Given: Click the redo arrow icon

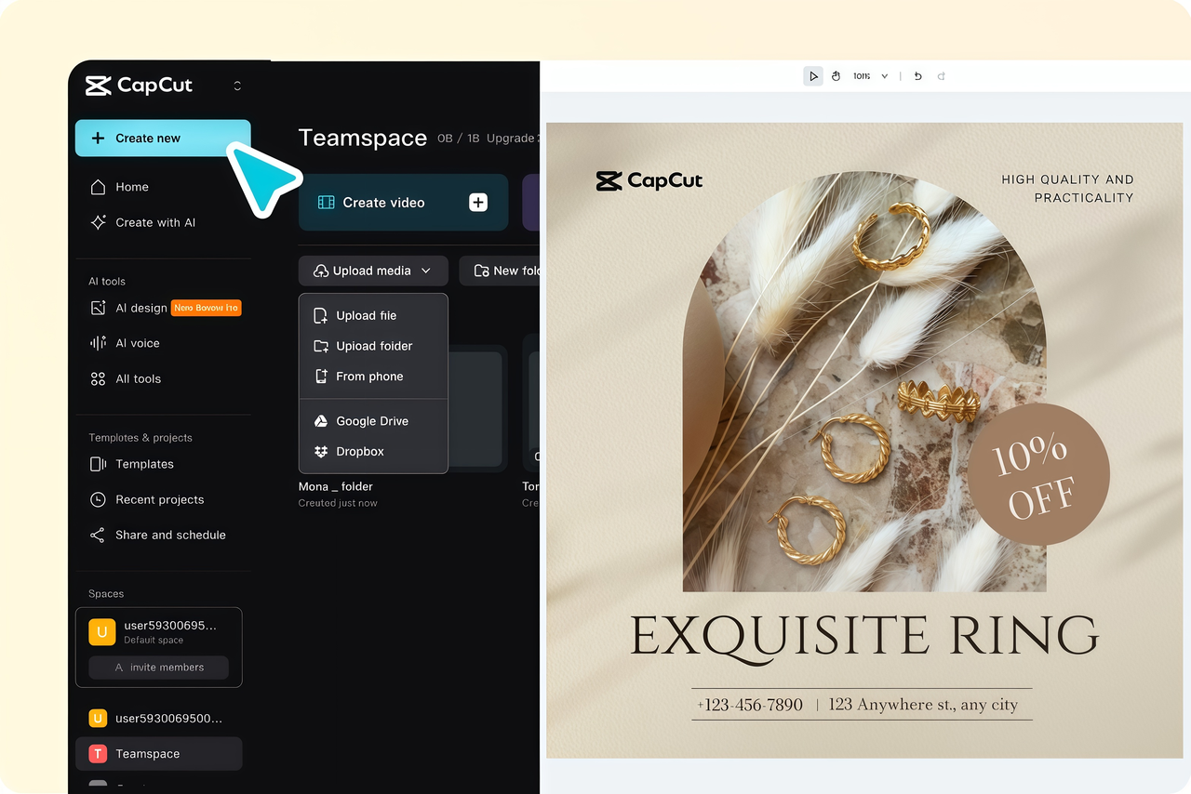Looking at the screenshot, I should coord(941,76).
